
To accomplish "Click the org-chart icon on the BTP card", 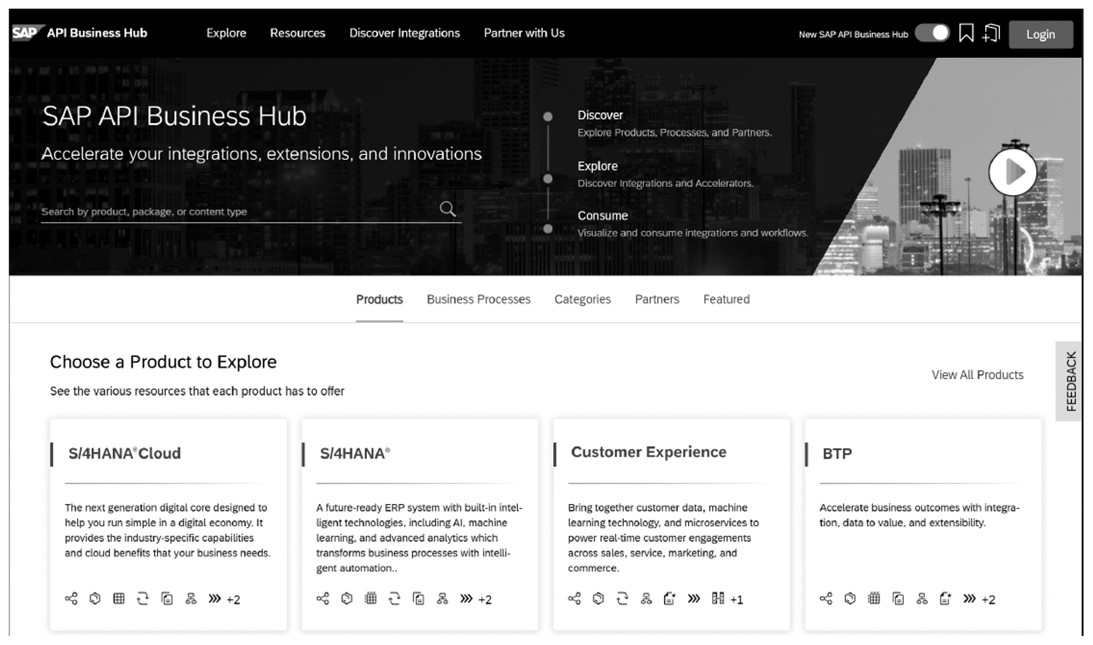I will [922, 598].
